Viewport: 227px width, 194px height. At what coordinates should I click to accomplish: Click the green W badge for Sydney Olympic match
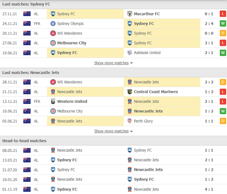tap(223, 24)
